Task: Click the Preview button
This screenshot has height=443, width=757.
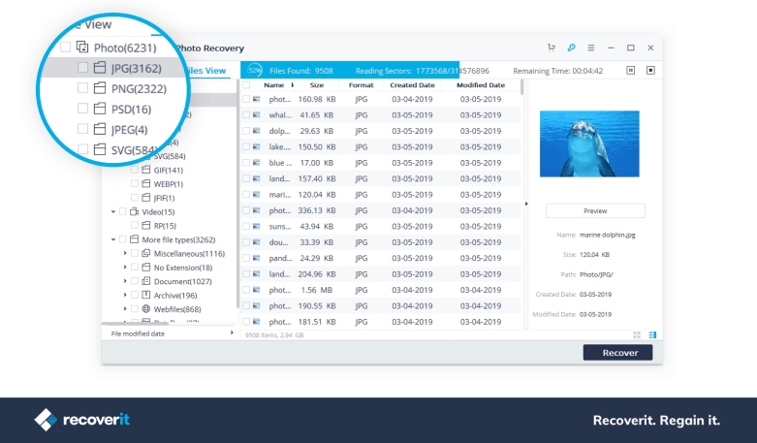Action: tap(594, 210)
